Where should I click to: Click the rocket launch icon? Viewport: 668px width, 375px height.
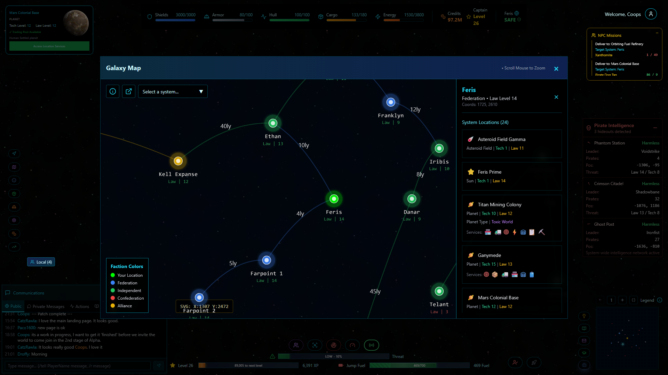click(534, 363)
